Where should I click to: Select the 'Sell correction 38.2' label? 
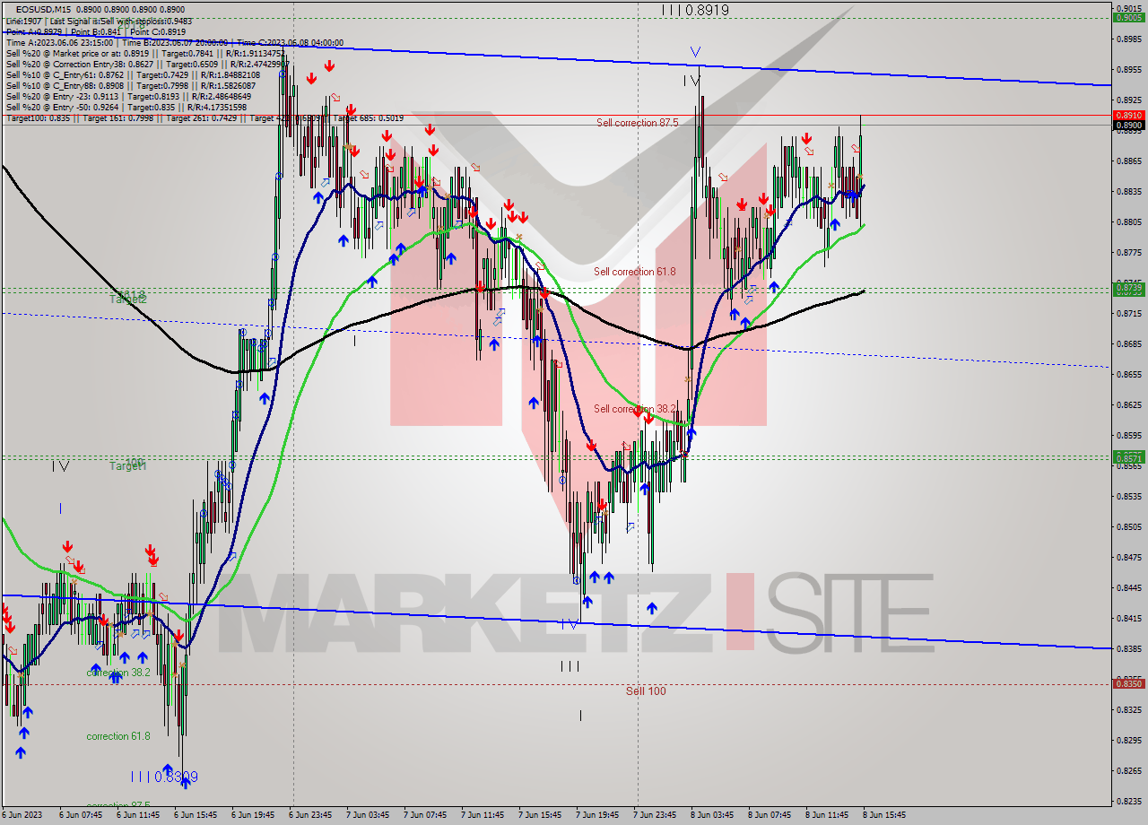[x=634, y=409]
